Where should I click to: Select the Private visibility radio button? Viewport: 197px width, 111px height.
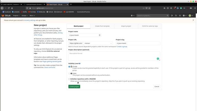pyautogui.click(x=69, y=67)
